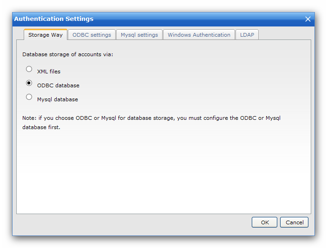Click the empty area of the Storage Way panel
Viewport: 327px width, 248px height.
pyautogui.click(x=163, y=171)
